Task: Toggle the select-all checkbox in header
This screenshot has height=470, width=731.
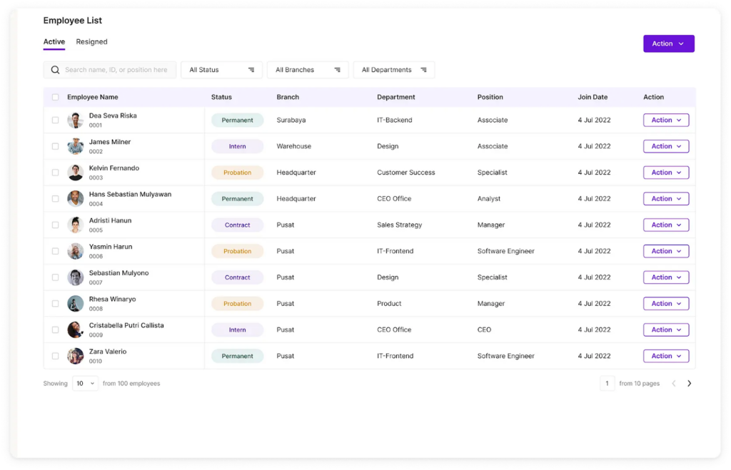Action: tap(55, 97)
